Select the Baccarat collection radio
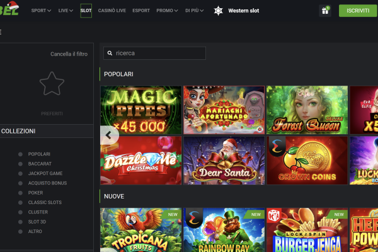Screen dimensions: 378x252 click(x=21, y=164)
